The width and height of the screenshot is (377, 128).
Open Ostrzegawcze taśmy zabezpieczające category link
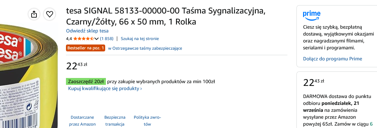[145, 48]
